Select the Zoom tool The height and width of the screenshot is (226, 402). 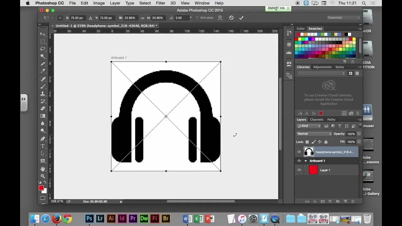coord(43,176)
